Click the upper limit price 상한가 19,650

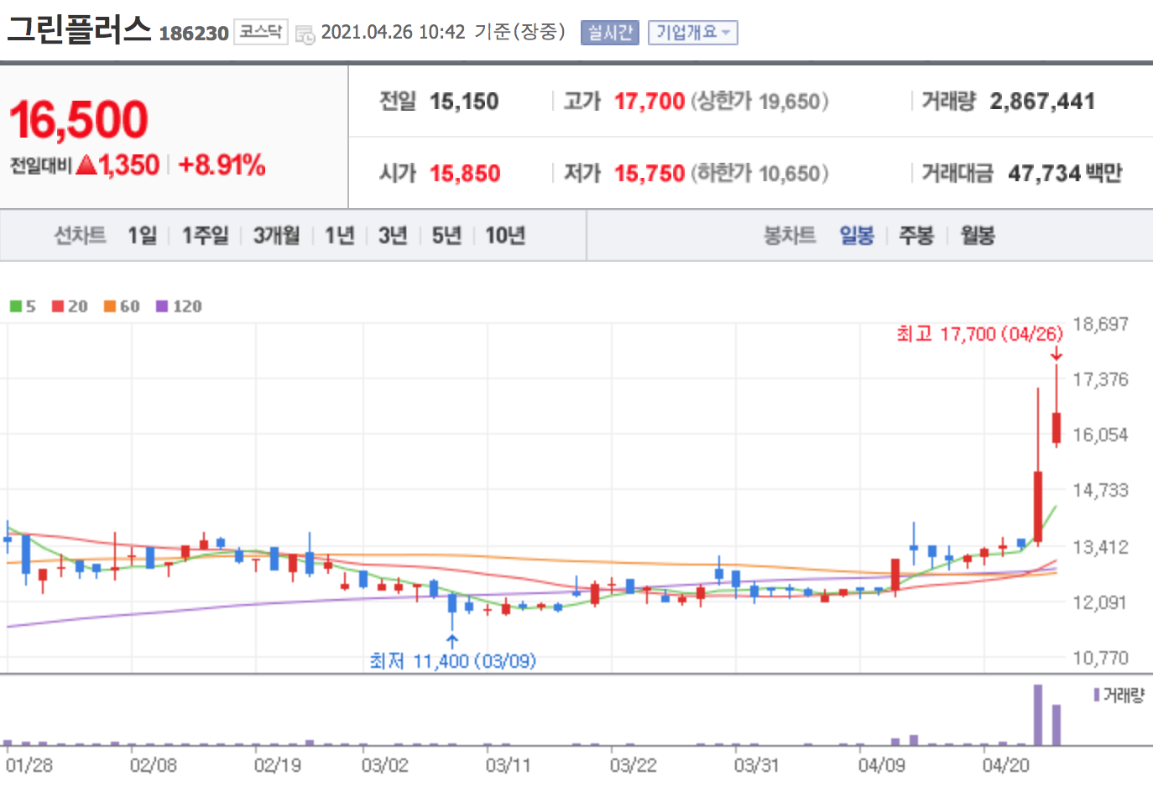click(759, 102)
